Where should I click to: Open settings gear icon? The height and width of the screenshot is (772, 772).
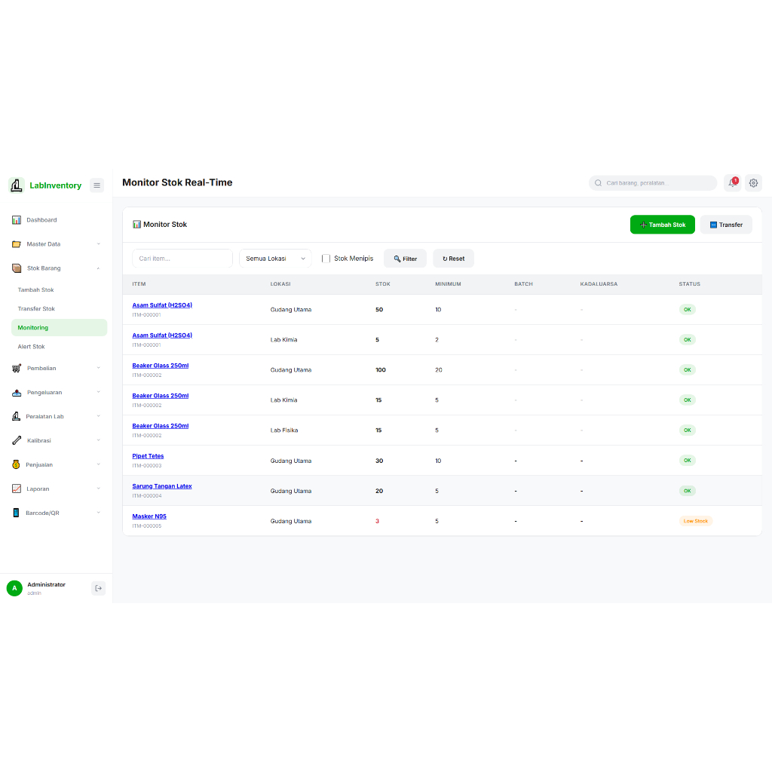(753, 182)
